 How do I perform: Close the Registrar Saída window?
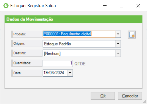click(138, 6)
